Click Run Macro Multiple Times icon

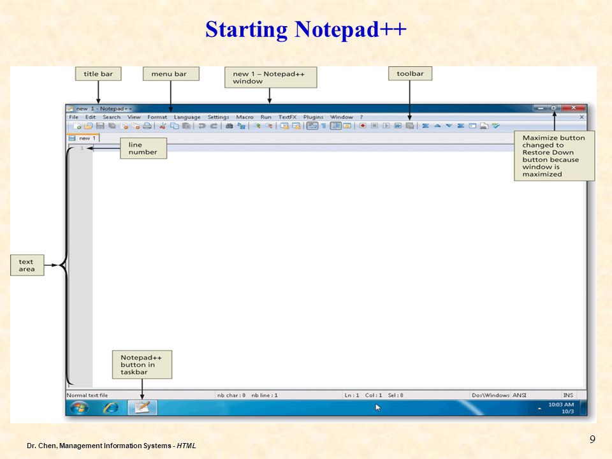[398, 126]
